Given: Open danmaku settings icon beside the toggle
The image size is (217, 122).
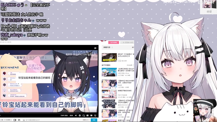Looking at the screenshot, I should [19, 120].
